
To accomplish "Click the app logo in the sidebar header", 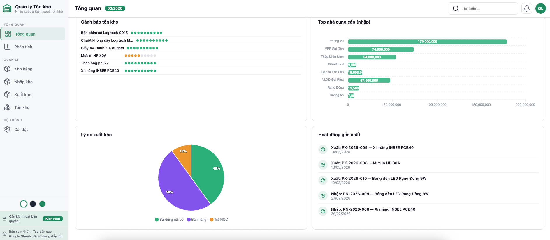I will (7, 8).
